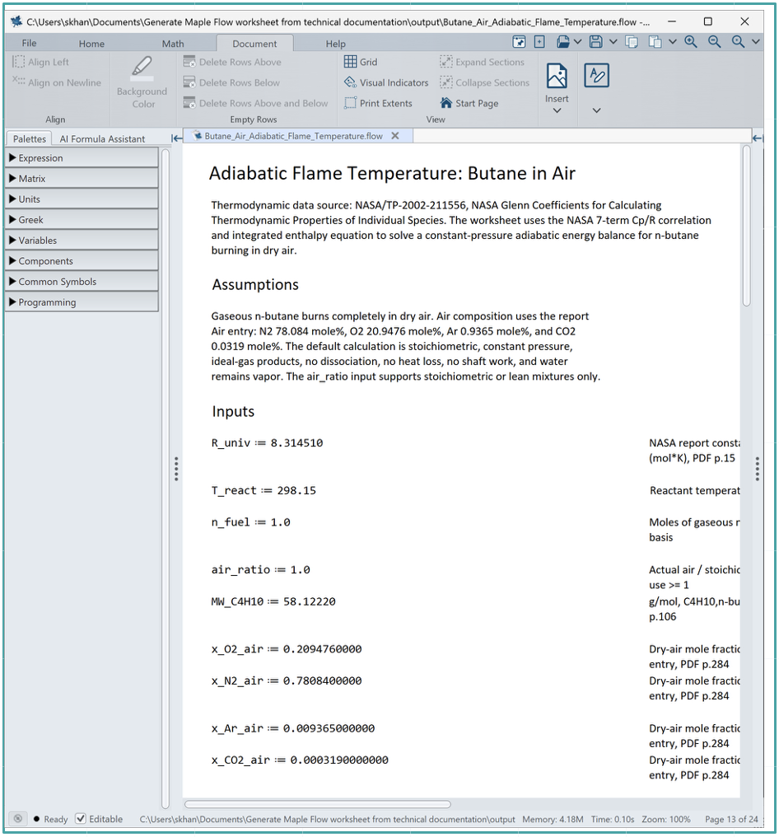Collapse the palettes side panel arrow

click(176, 138)
